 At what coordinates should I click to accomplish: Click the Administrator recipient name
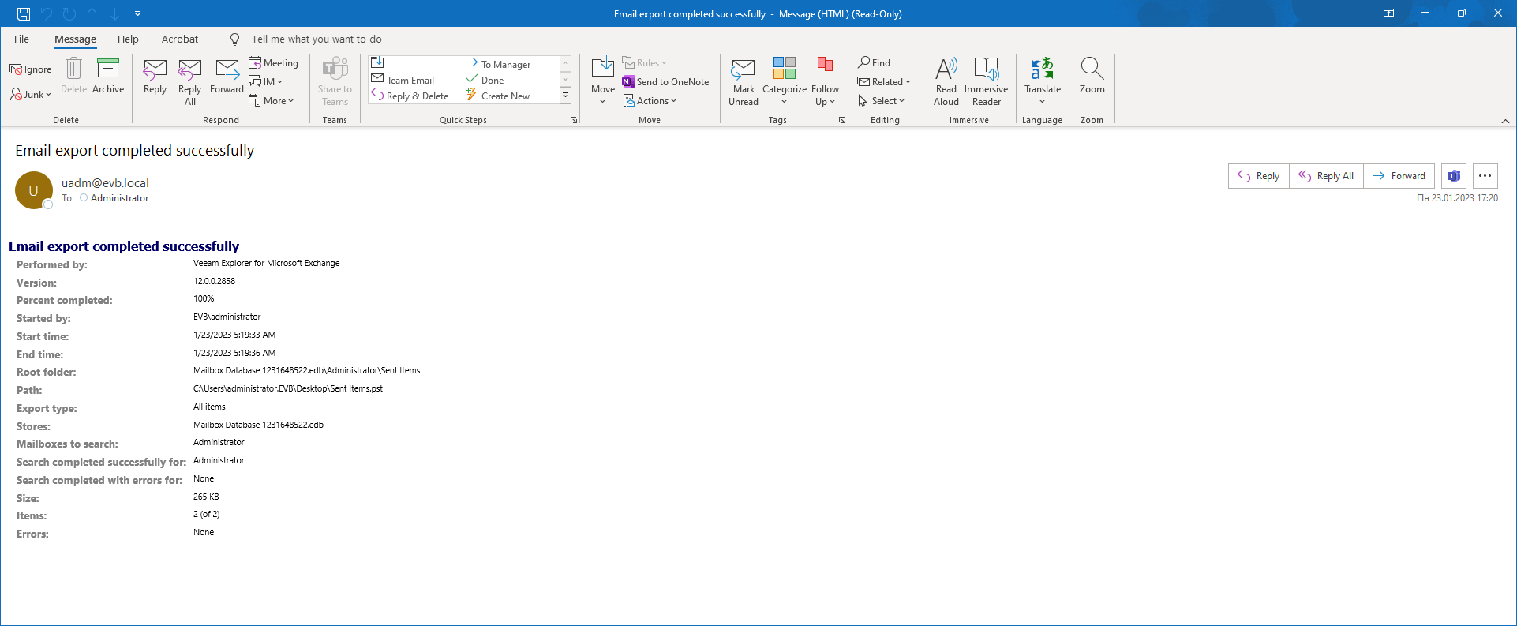click(x=119, y=198)
